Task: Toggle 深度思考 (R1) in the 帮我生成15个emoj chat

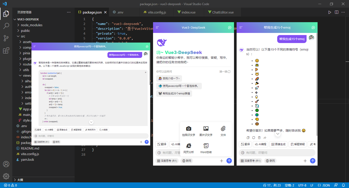Action: click(250, 161)
